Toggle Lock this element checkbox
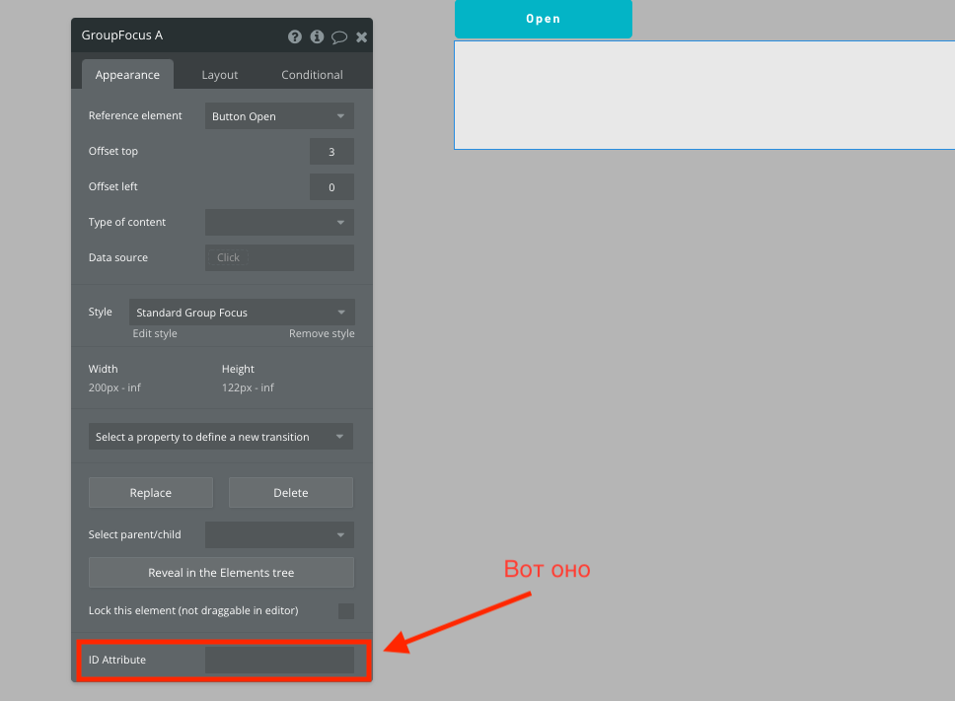Image resolution: width=955 pixels, height=701 pixels. [x=346, y=611]
